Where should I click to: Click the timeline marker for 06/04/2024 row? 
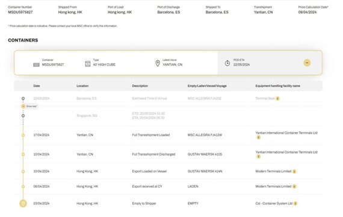coord(23,186)
